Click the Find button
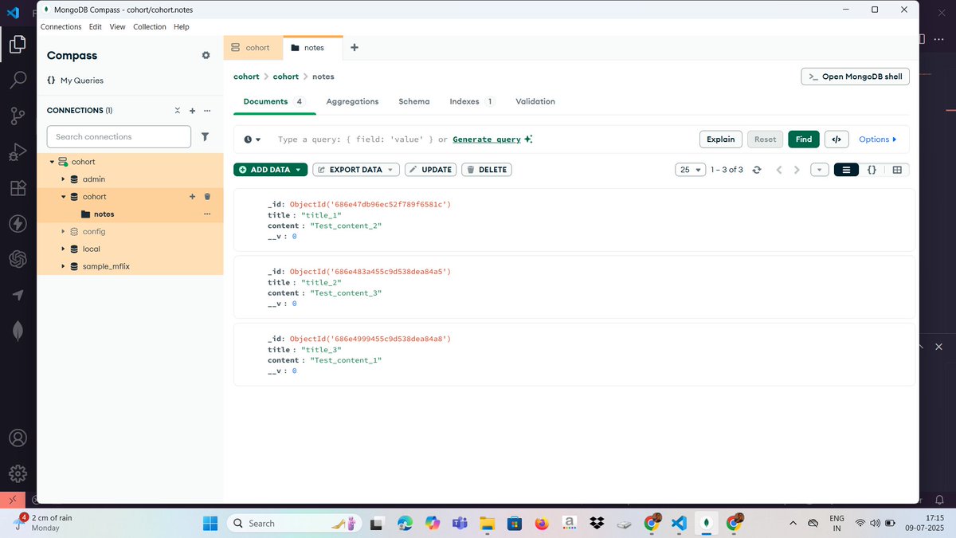Screen dimensions: 956x538 click(804, 139)
